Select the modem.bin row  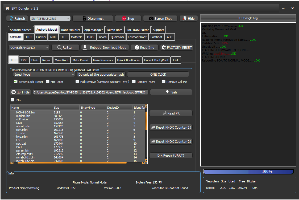point(78,116)
